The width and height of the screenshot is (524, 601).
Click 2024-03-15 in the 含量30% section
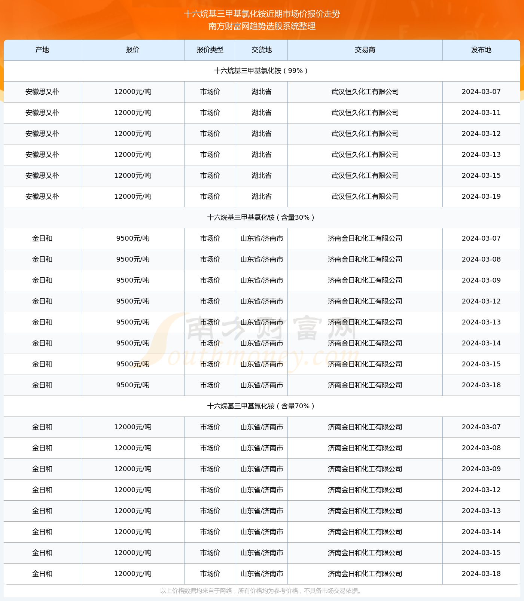click(x=481, y=364)
